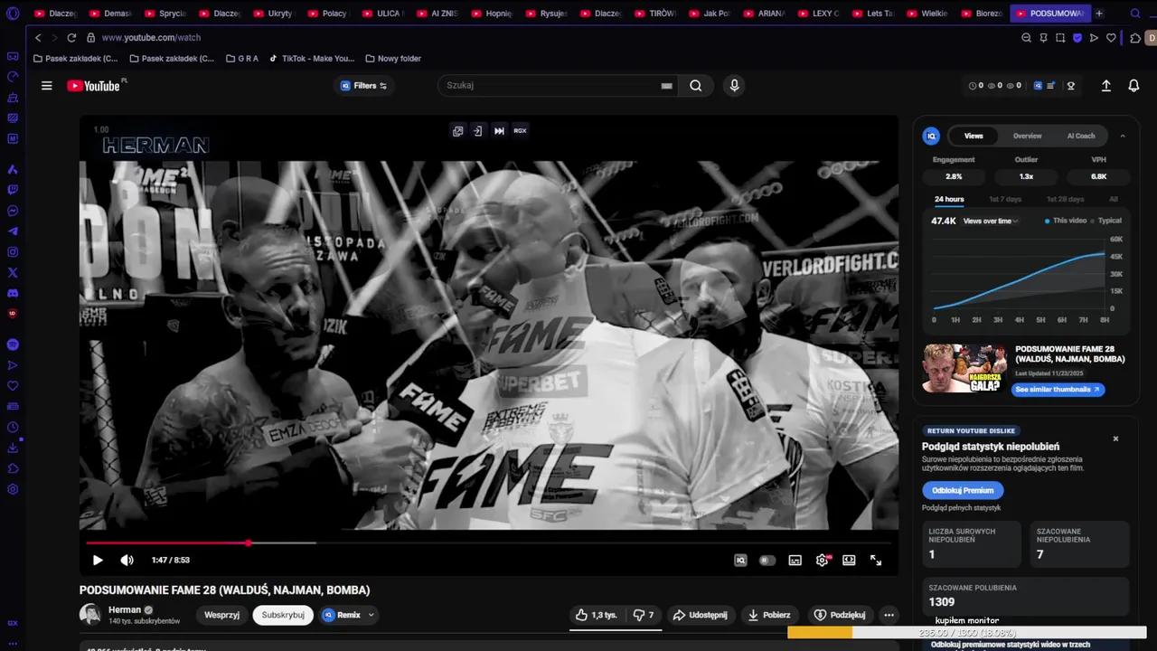1157x651 pixels.
Task: Open the vidIQ Filters control
Action: point(363,86)
